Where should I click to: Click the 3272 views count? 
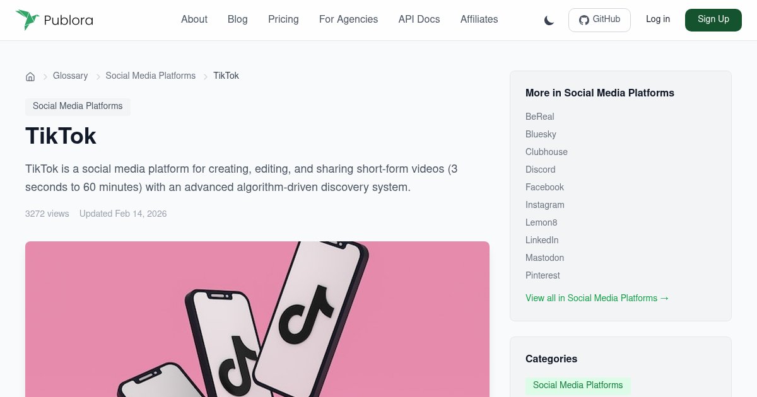[47, 214]
